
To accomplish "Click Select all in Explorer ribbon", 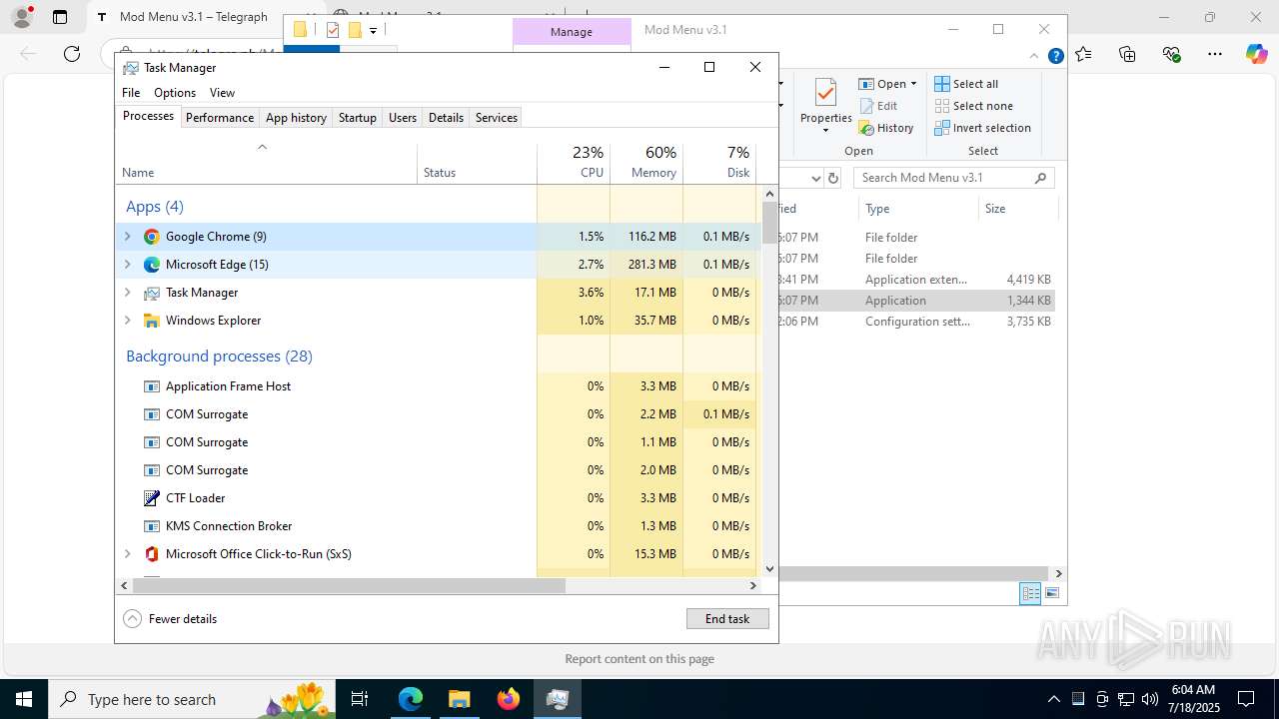I will point(966,84).
